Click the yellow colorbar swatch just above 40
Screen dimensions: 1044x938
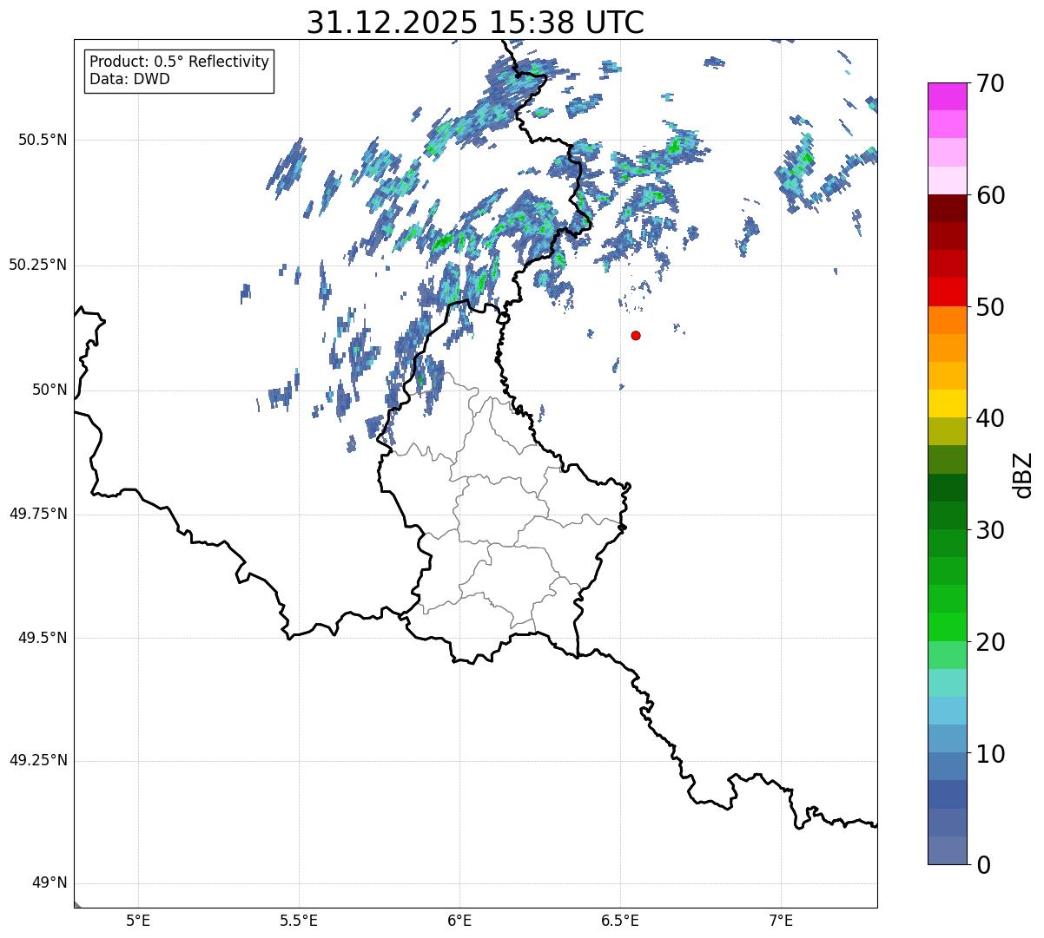tap(948, 403)
